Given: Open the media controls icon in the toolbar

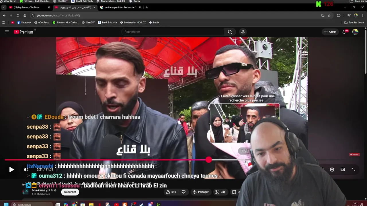Looking at the screenshot, I should pyautogui.click(x=349, y=15).
